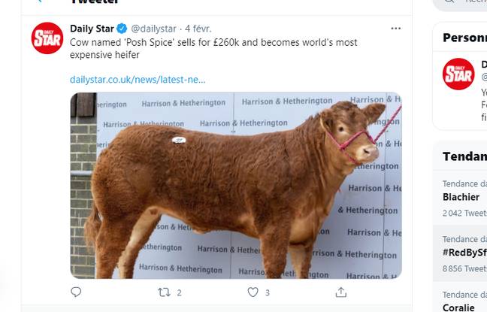
Task: Click the retweet count number 2
Action: click(x=179, y=292)
